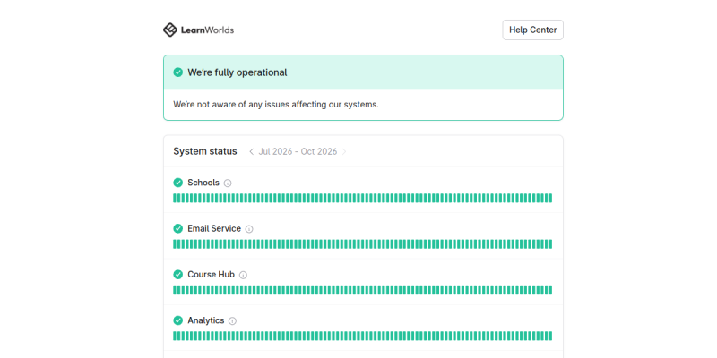The width and height of the screenshot is (717, 358).
Task: Click the 'System status' heading
Action: coord(205,151)
